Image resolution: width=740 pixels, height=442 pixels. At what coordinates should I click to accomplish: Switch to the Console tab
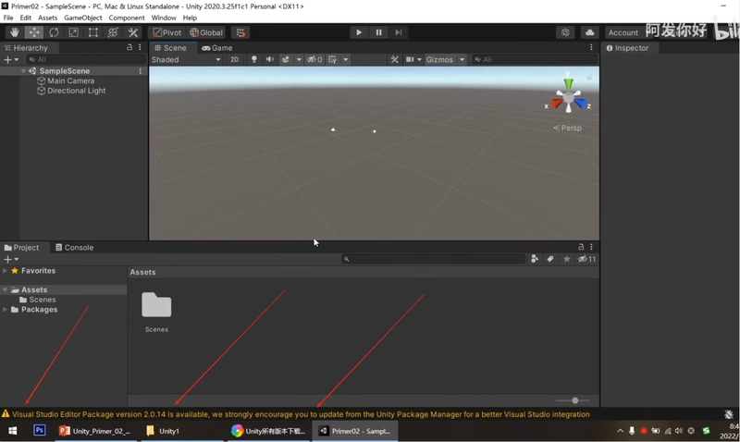(x=74, y=247)
